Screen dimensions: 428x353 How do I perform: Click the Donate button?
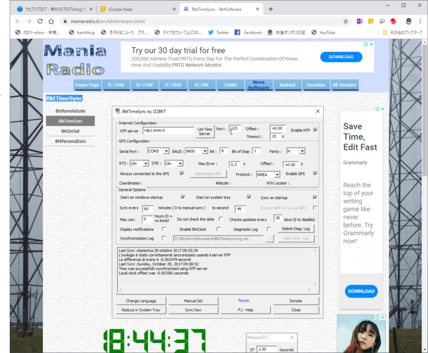296,301
